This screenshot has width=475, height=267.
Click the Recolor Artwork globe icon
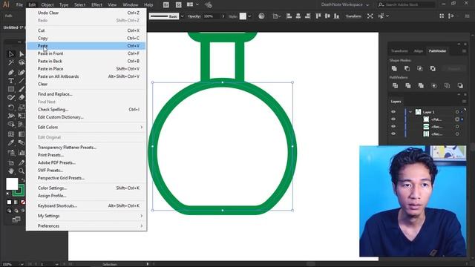tap(261, 16)
